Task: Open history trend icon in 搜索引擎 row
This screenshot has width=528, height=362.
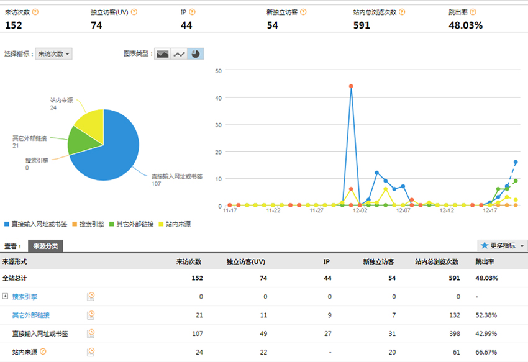Action: click(x=91, y=297)
